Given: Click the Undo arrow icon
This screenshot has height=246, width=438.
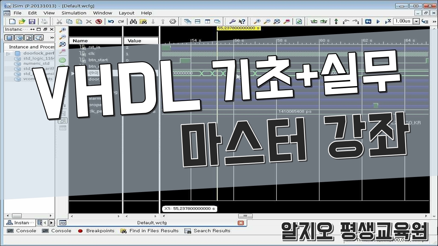Looking at the screenshot, I should (111, 21).
